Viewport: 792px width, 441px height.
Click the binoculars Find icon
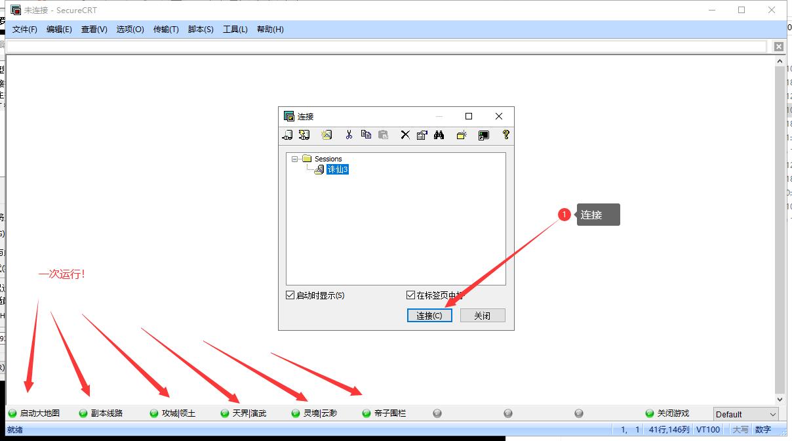439,135
